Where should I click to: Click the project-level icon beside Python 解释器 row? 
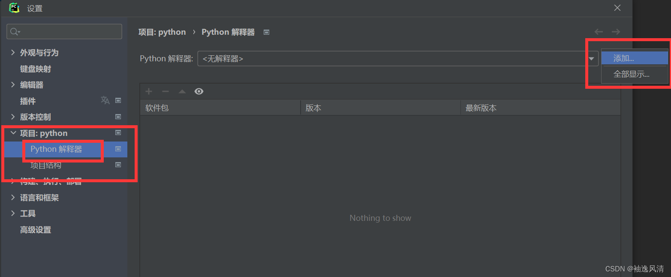(118, 149)
